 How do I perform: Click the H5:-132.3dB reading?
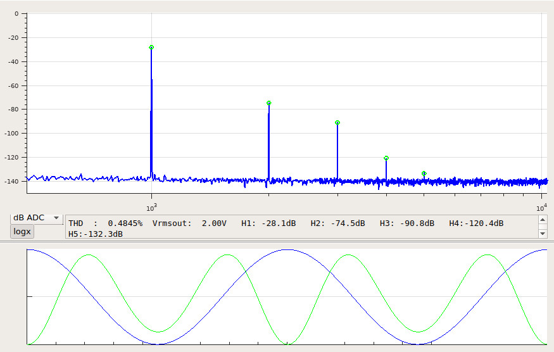96,234
